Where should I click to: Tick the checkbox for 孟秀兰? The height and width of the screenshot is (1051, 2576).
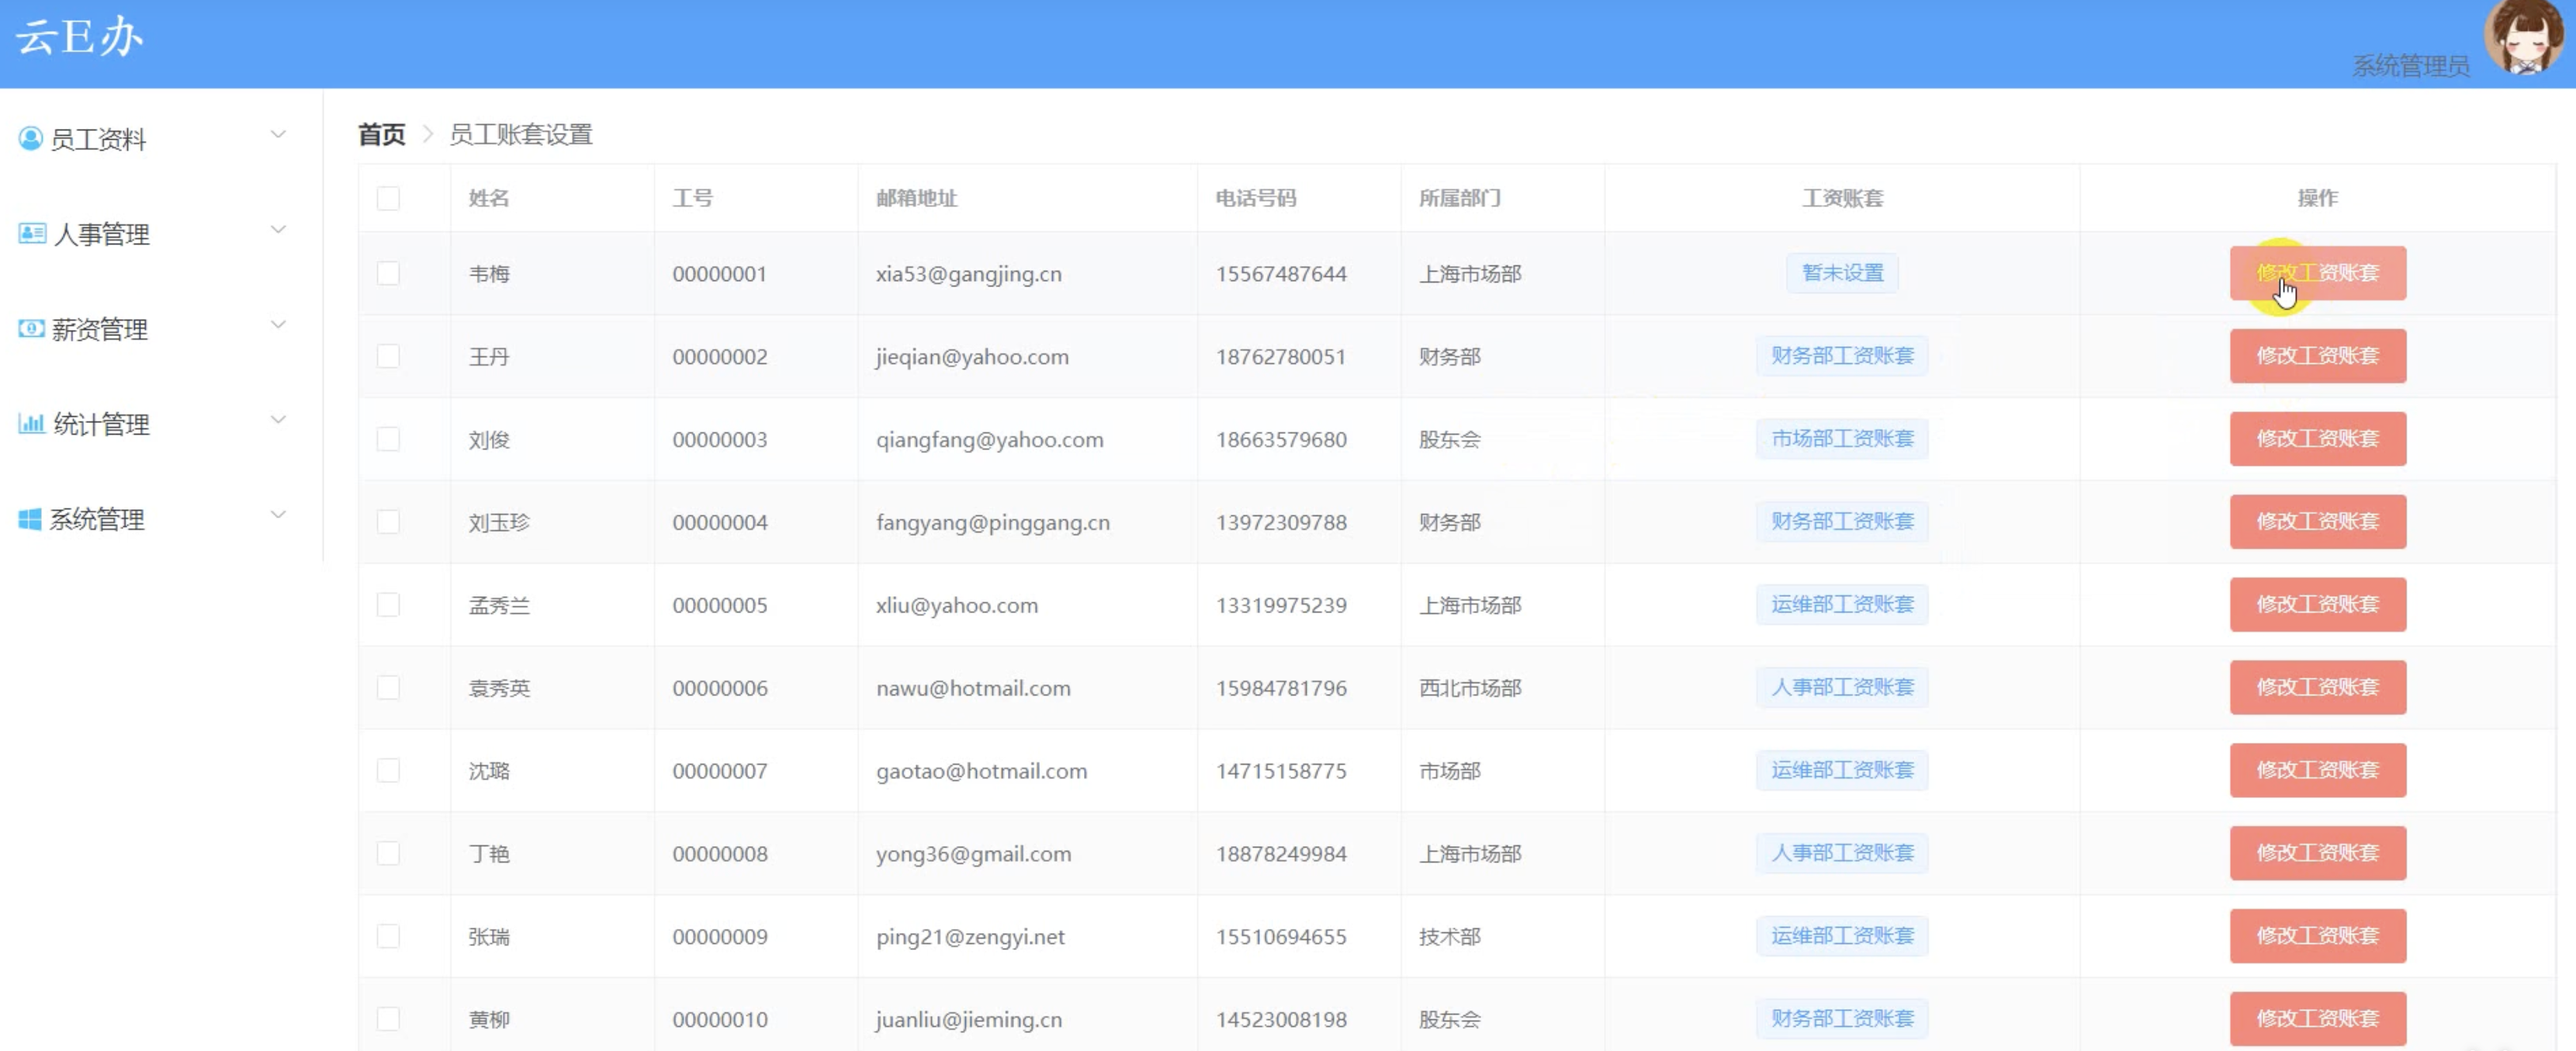pyautogui.click(x=388, y=605)
